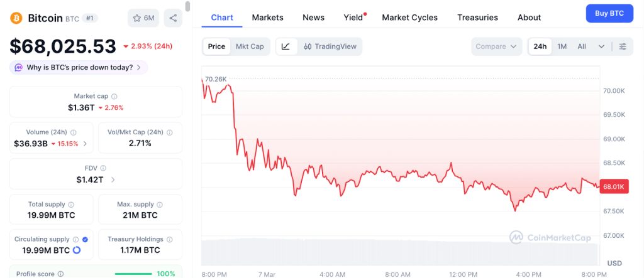The width and height of the screenshot is (644, 278).
Task: Open the chart settings sliders icon
Action: [623, 46]
